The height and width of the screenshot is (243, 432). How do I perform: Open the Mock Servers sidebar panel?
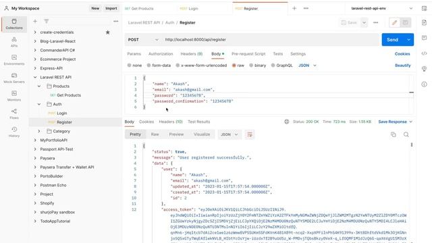click(14, 78)
